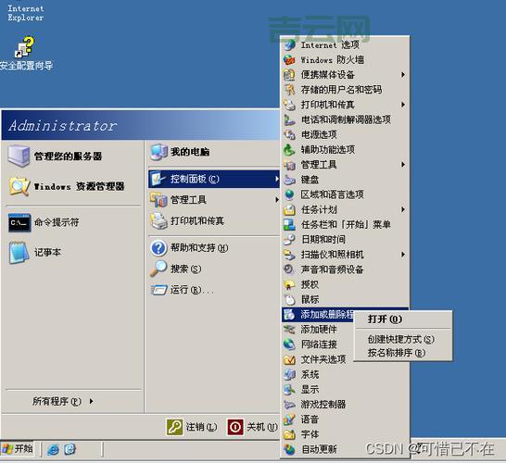Click 声音和音频设备 icon
Viewport: 506px width, 463px height.
click(x=289, y=269)
